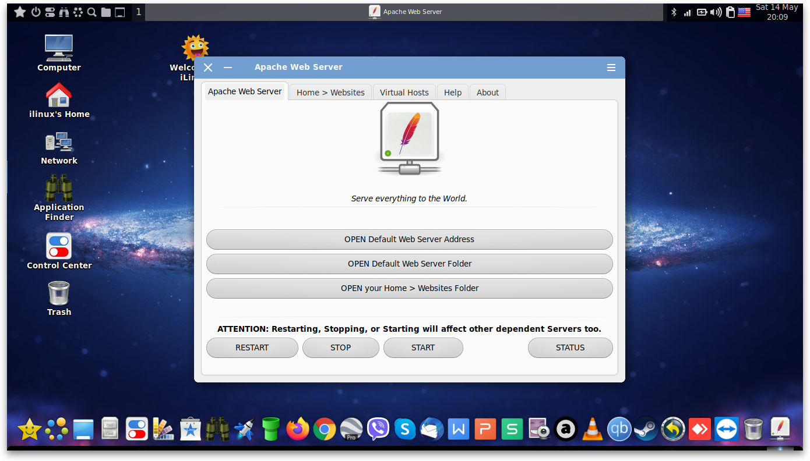810x461 pixels.
Task: Open the hamburger menu in the Apache window
Action: pyautogui.click(x=611, y=68)
